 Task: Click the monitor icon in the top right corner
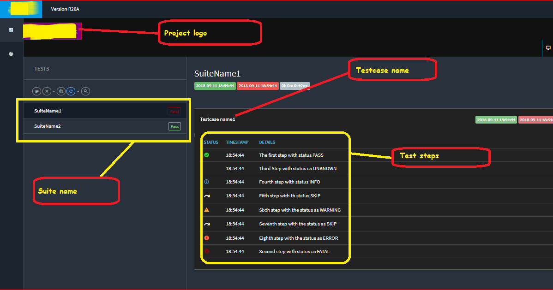548,47
